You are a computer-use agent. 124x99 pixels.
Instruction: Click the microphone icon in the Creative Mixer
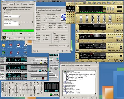click(x=38, y=83)
